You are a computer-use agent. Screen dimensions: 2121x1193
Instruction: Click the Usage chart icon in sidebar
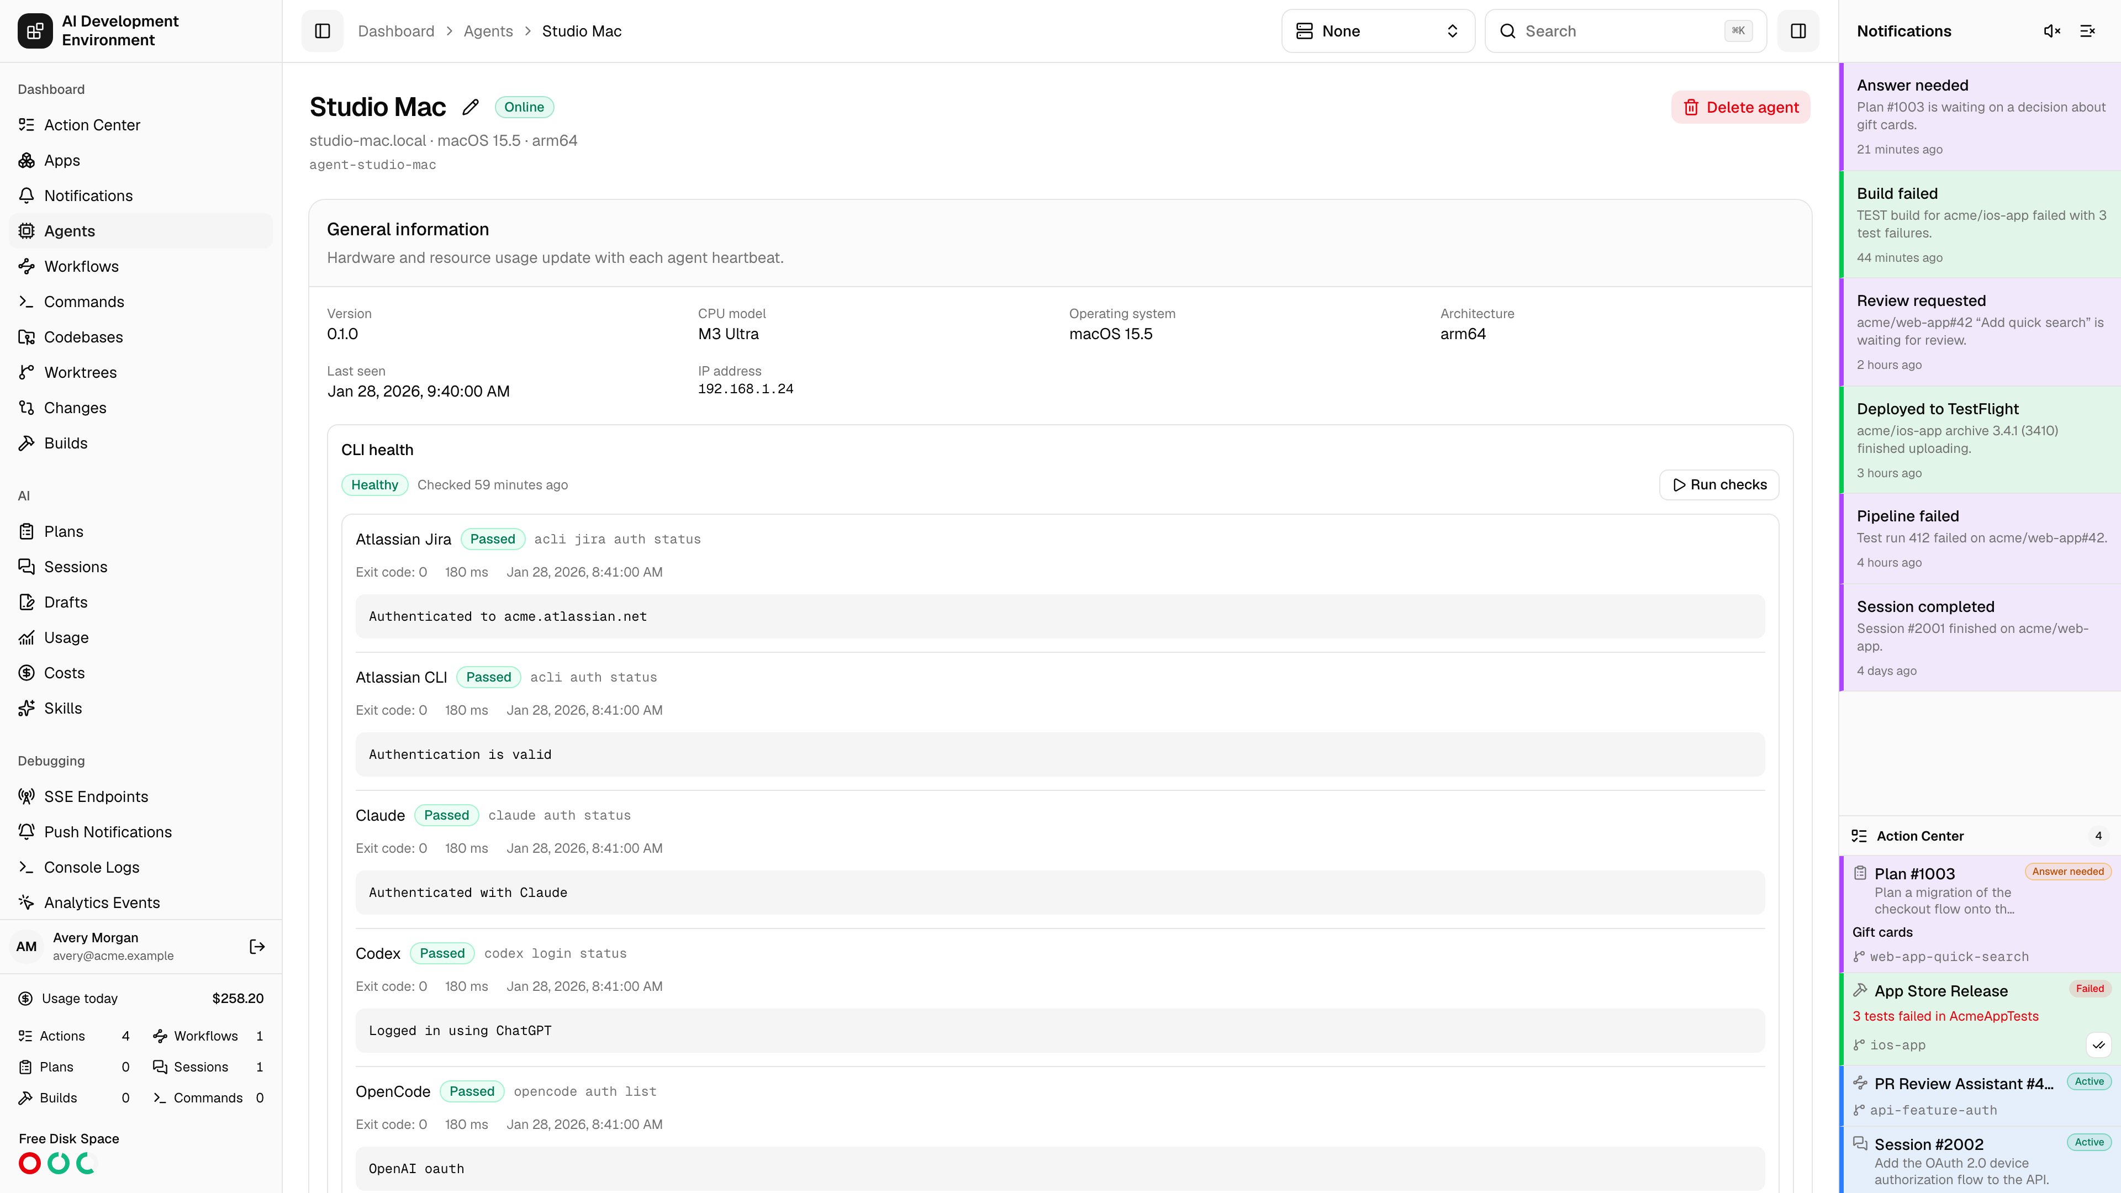(27, 638)
